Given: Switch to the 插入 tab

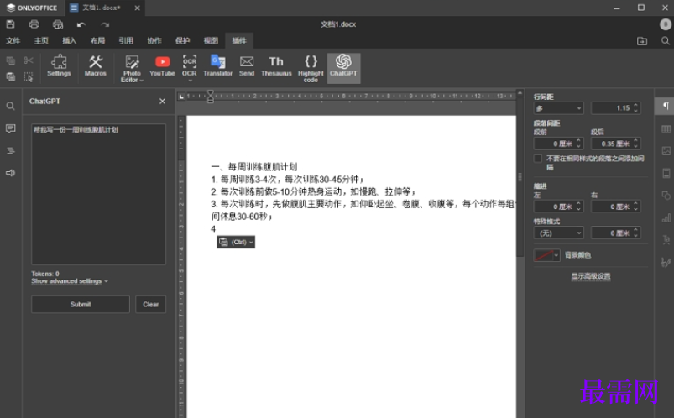Looking at the screenshot, I should click(69, 41).
